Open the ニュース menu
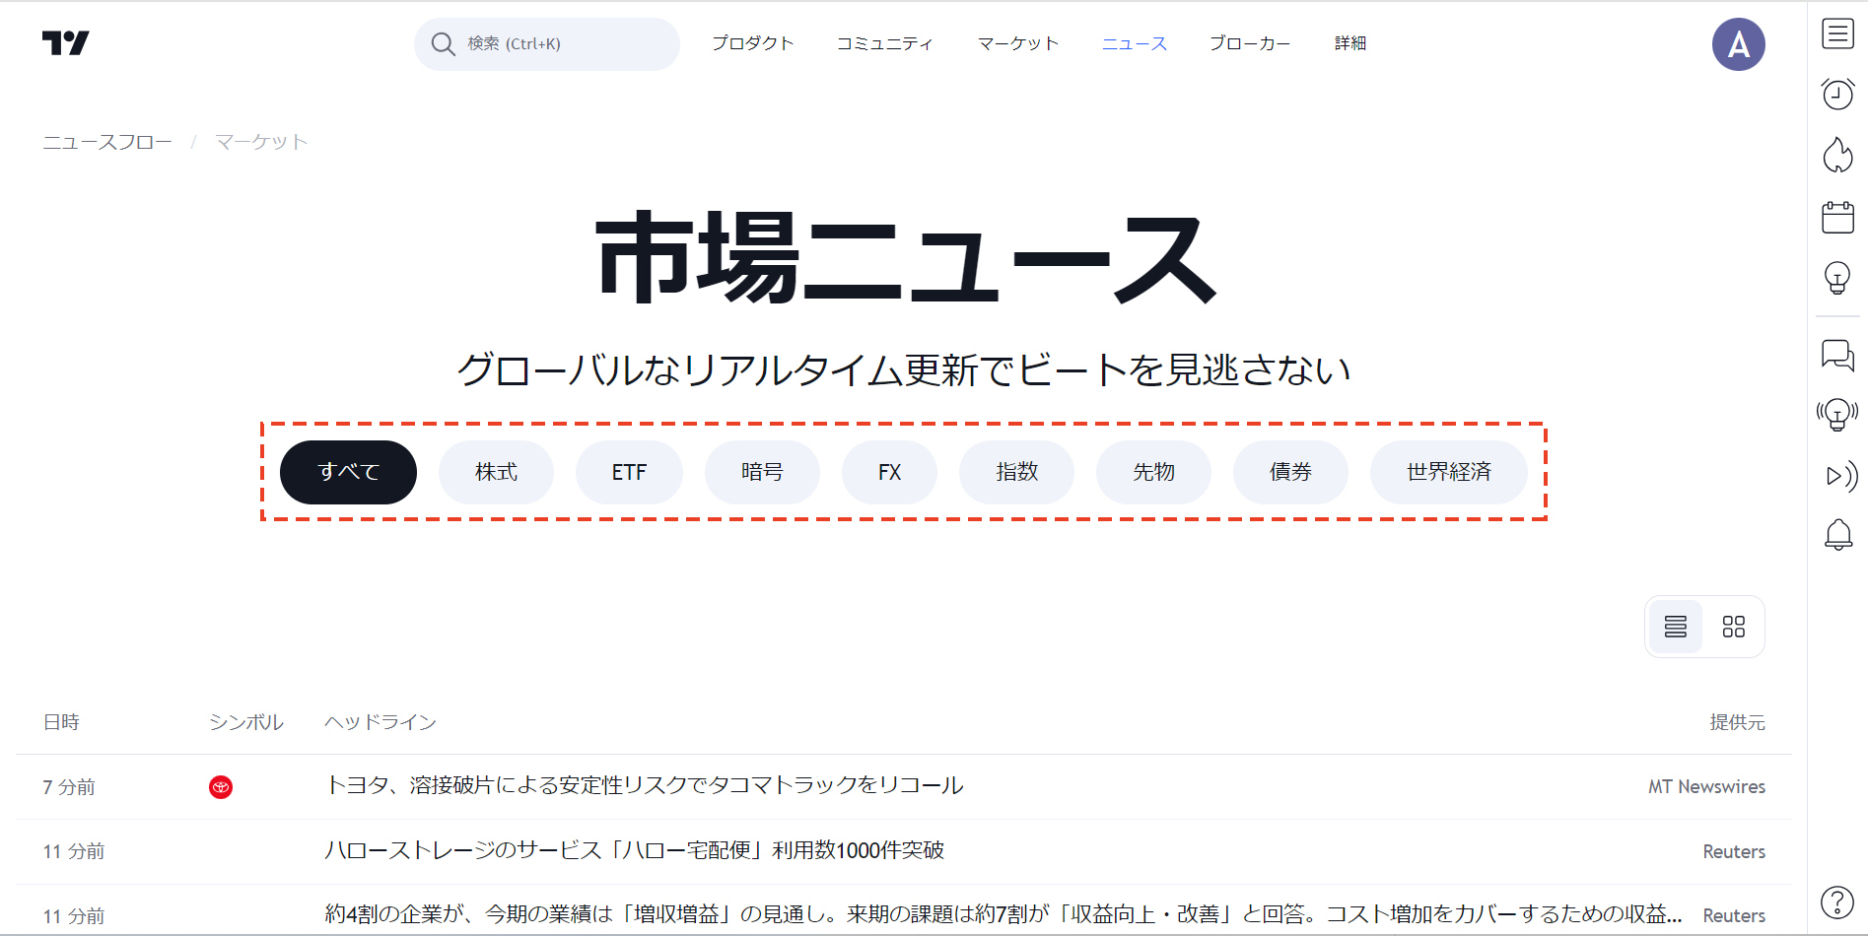This screenshot has width=1868, height=936. 1135,43
